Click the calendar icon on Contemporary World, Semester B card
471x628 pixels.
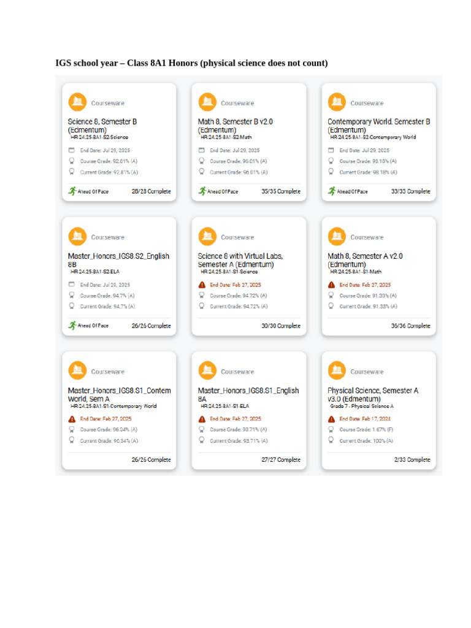coord(331,150)
